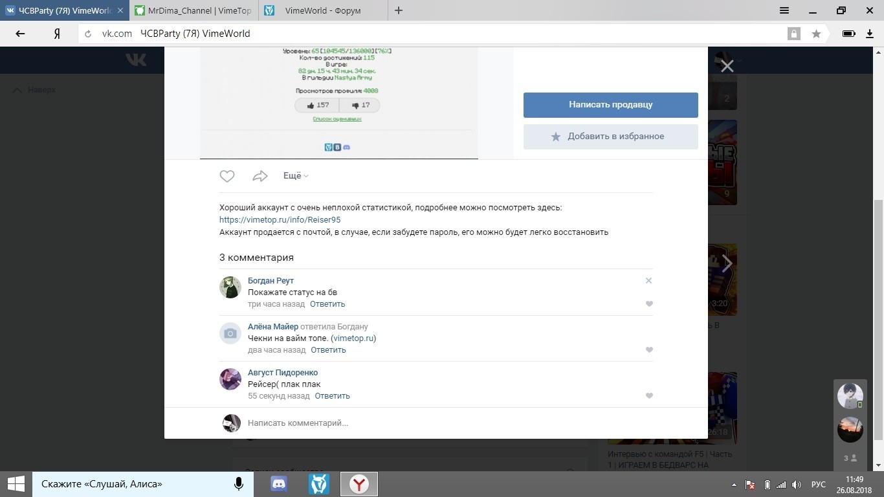Click Богдан Реут's avatar
The width and height of the screenshot is (884, 497).
[230, 287]
